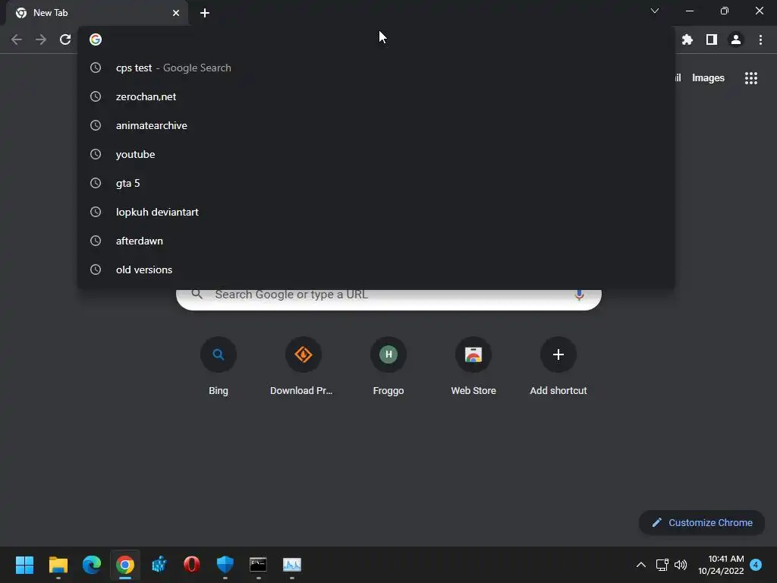Choose the 'animatearchive' suggestion

pos(376,125)
